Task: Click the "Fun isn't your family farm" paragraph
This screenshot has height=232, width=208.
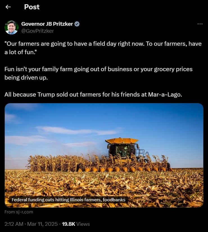Action: click(98, 73)
